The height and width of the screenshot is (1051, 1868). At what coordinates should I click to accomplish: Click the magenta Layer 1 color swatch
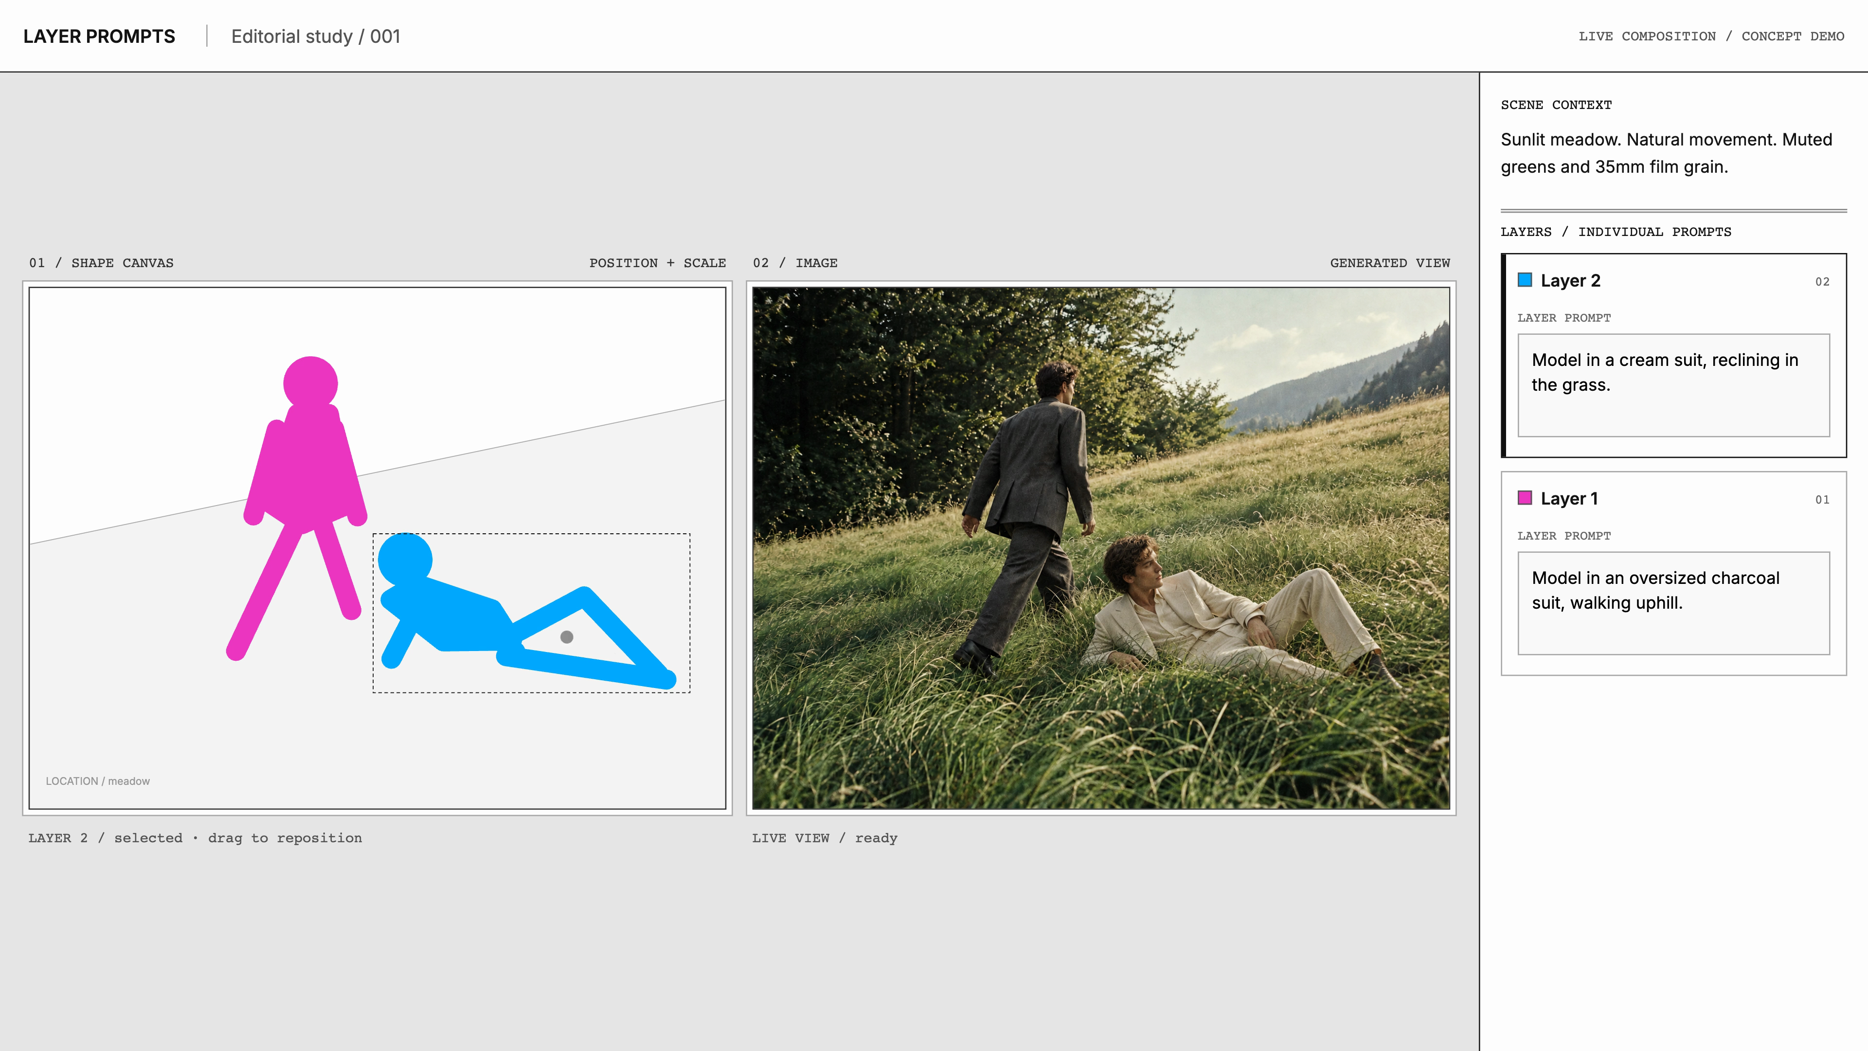(1524, 498)
